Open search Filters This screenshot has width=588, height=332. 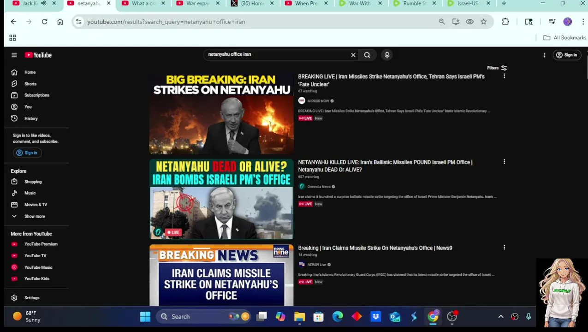497,68
